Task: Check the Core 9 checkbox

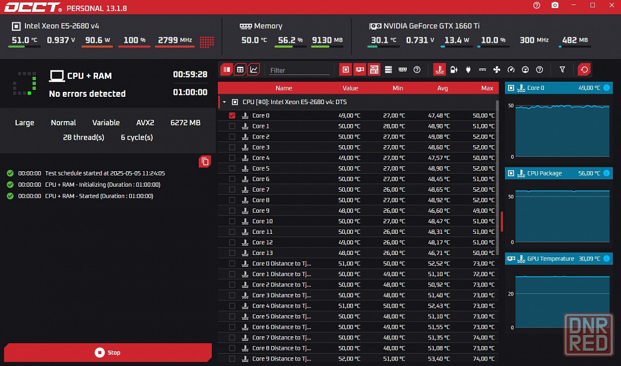Action: pos(232,210)
